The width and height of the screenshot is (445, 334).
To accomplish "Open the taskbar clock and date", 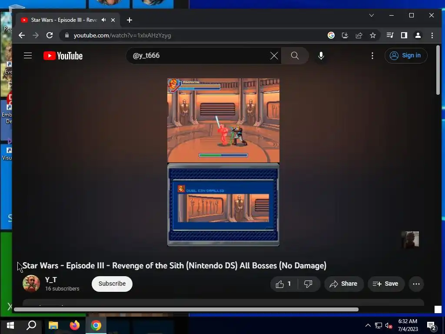I will tap(408, 325).
